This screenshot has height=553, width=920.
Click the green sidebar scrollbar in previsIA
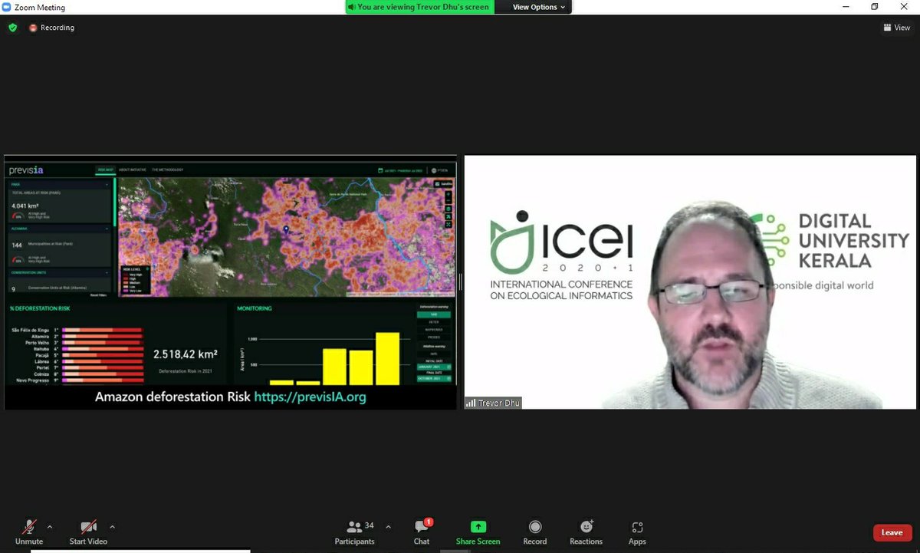pyautogui.click(x=115, y=202)
